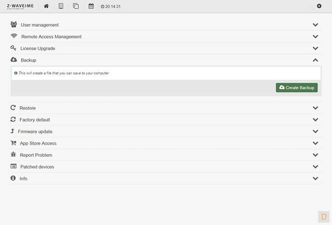Screen dimensions: 332x225
Task: Open Remote Access Management label
Action: pos(51,37)
